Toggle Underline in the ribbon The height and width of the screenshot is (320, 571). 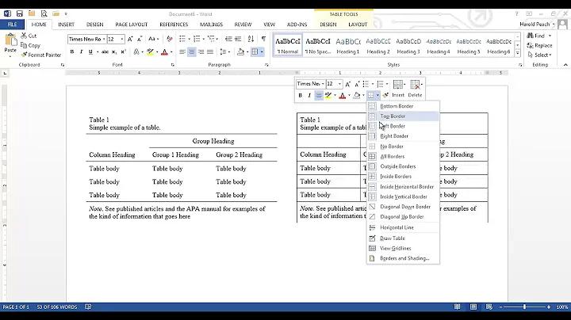point(90,52)
